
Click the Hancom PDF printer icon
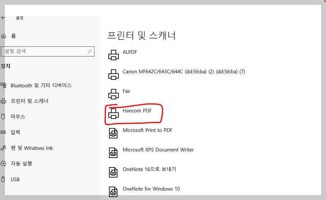(x=114, y=114)
